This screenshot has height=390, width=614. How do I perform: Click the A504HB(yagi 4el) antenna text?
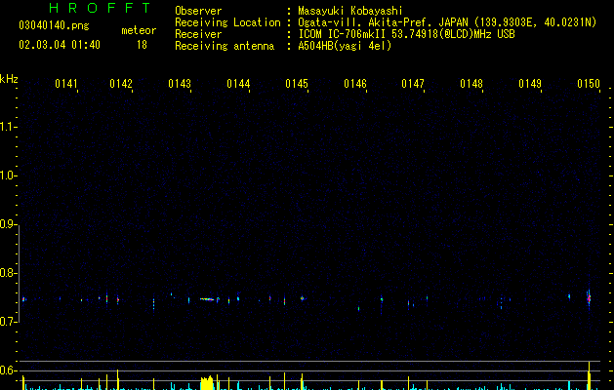(345, 46)
